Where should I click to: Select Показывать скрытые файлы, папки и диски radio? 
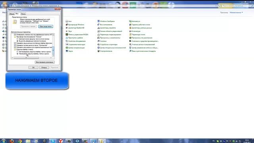click(x=17, y=54)
